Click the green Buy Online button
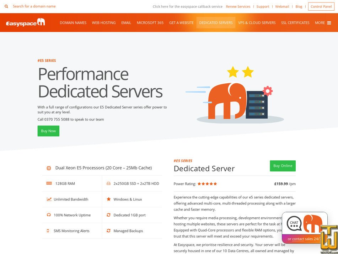 (x=283, y=166)
